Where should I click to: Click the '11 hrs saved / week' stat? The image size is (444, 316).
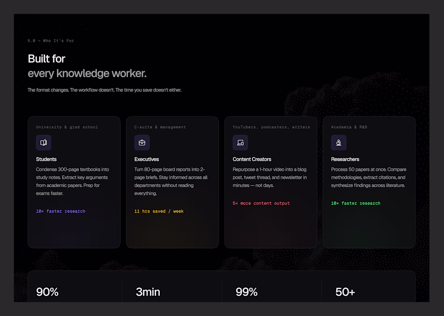159,211
